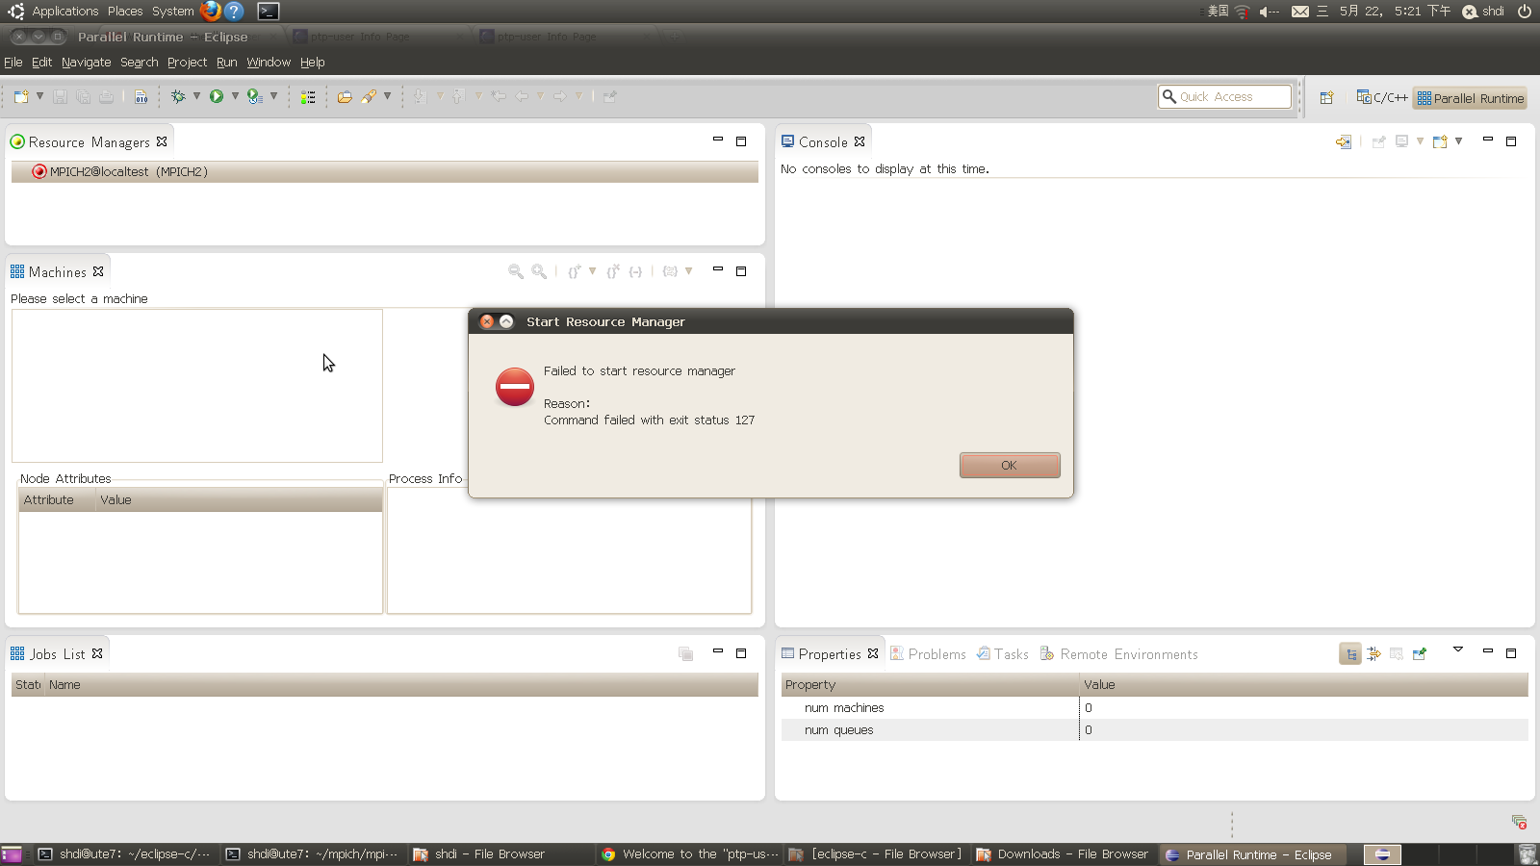1540x866 pixels.
Task: Open the terminal launcher in top panel
Action: (x=269, y=12)
